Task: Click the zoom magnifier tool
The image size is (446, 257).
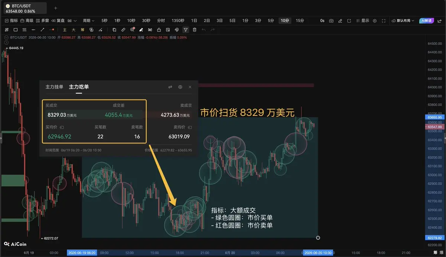Action: [x=132, y=30]
